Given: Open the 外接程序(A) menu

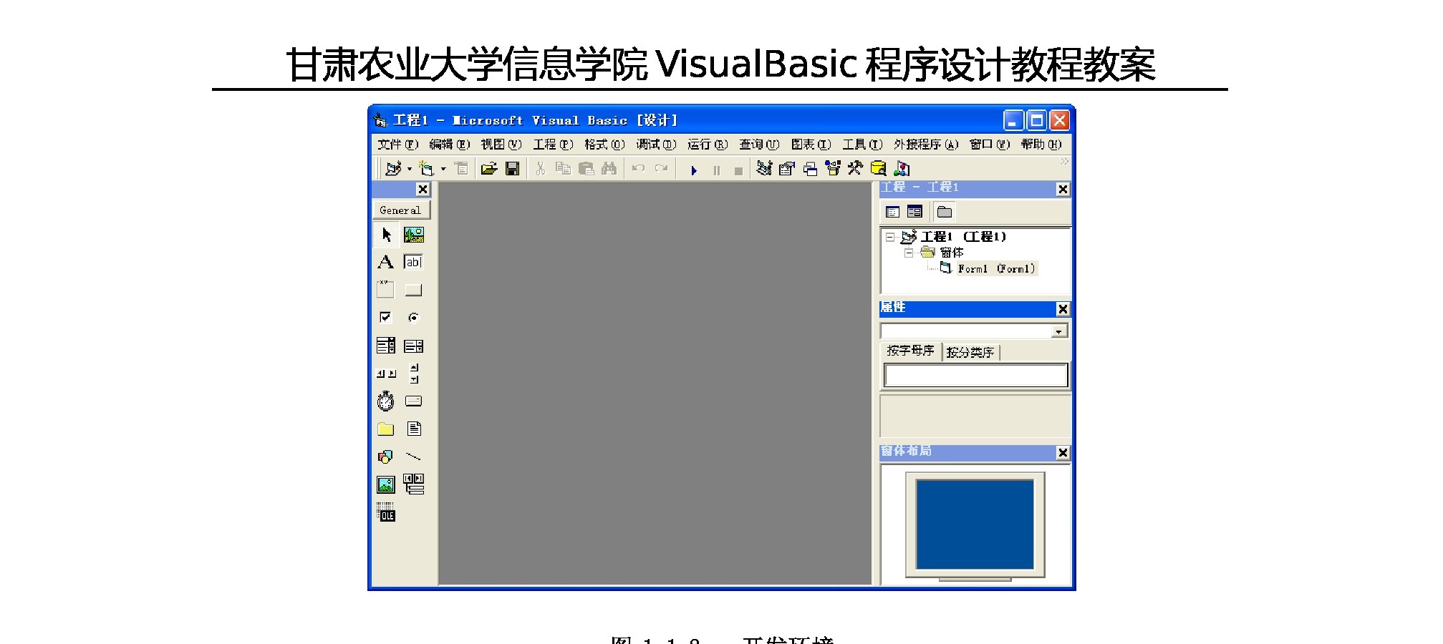Looking at the screenshot, I should 925,145.
